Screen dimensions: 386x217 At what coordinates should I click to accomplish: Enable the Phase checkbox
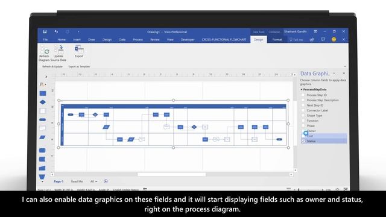(303, 126)
